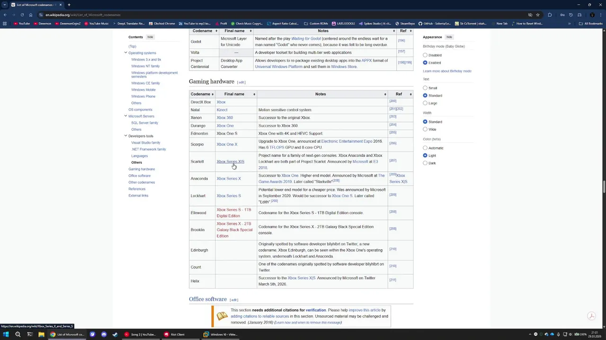
Task: Open Learn more about Birthday mode
Action: point(447,71)
